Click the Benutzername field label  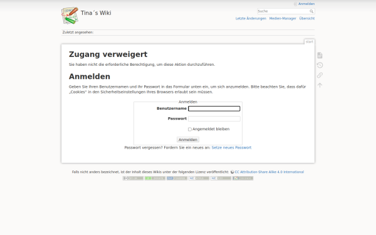click(x=172, y=108)
